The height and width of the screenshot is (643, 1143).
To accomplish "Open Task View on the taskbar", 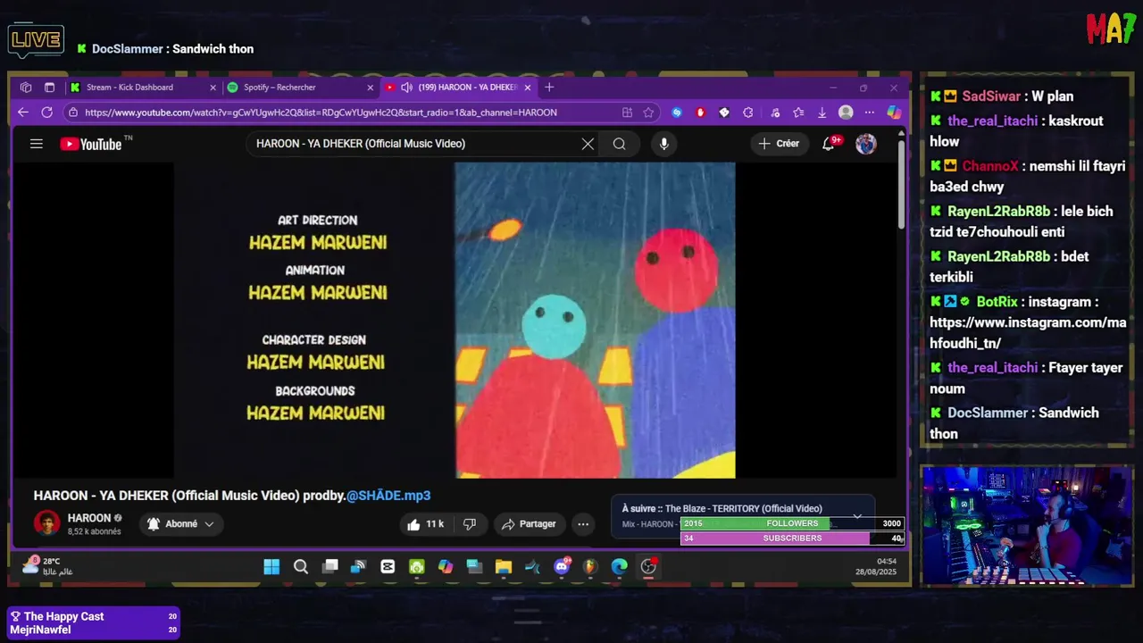I will tap(330, 567).
